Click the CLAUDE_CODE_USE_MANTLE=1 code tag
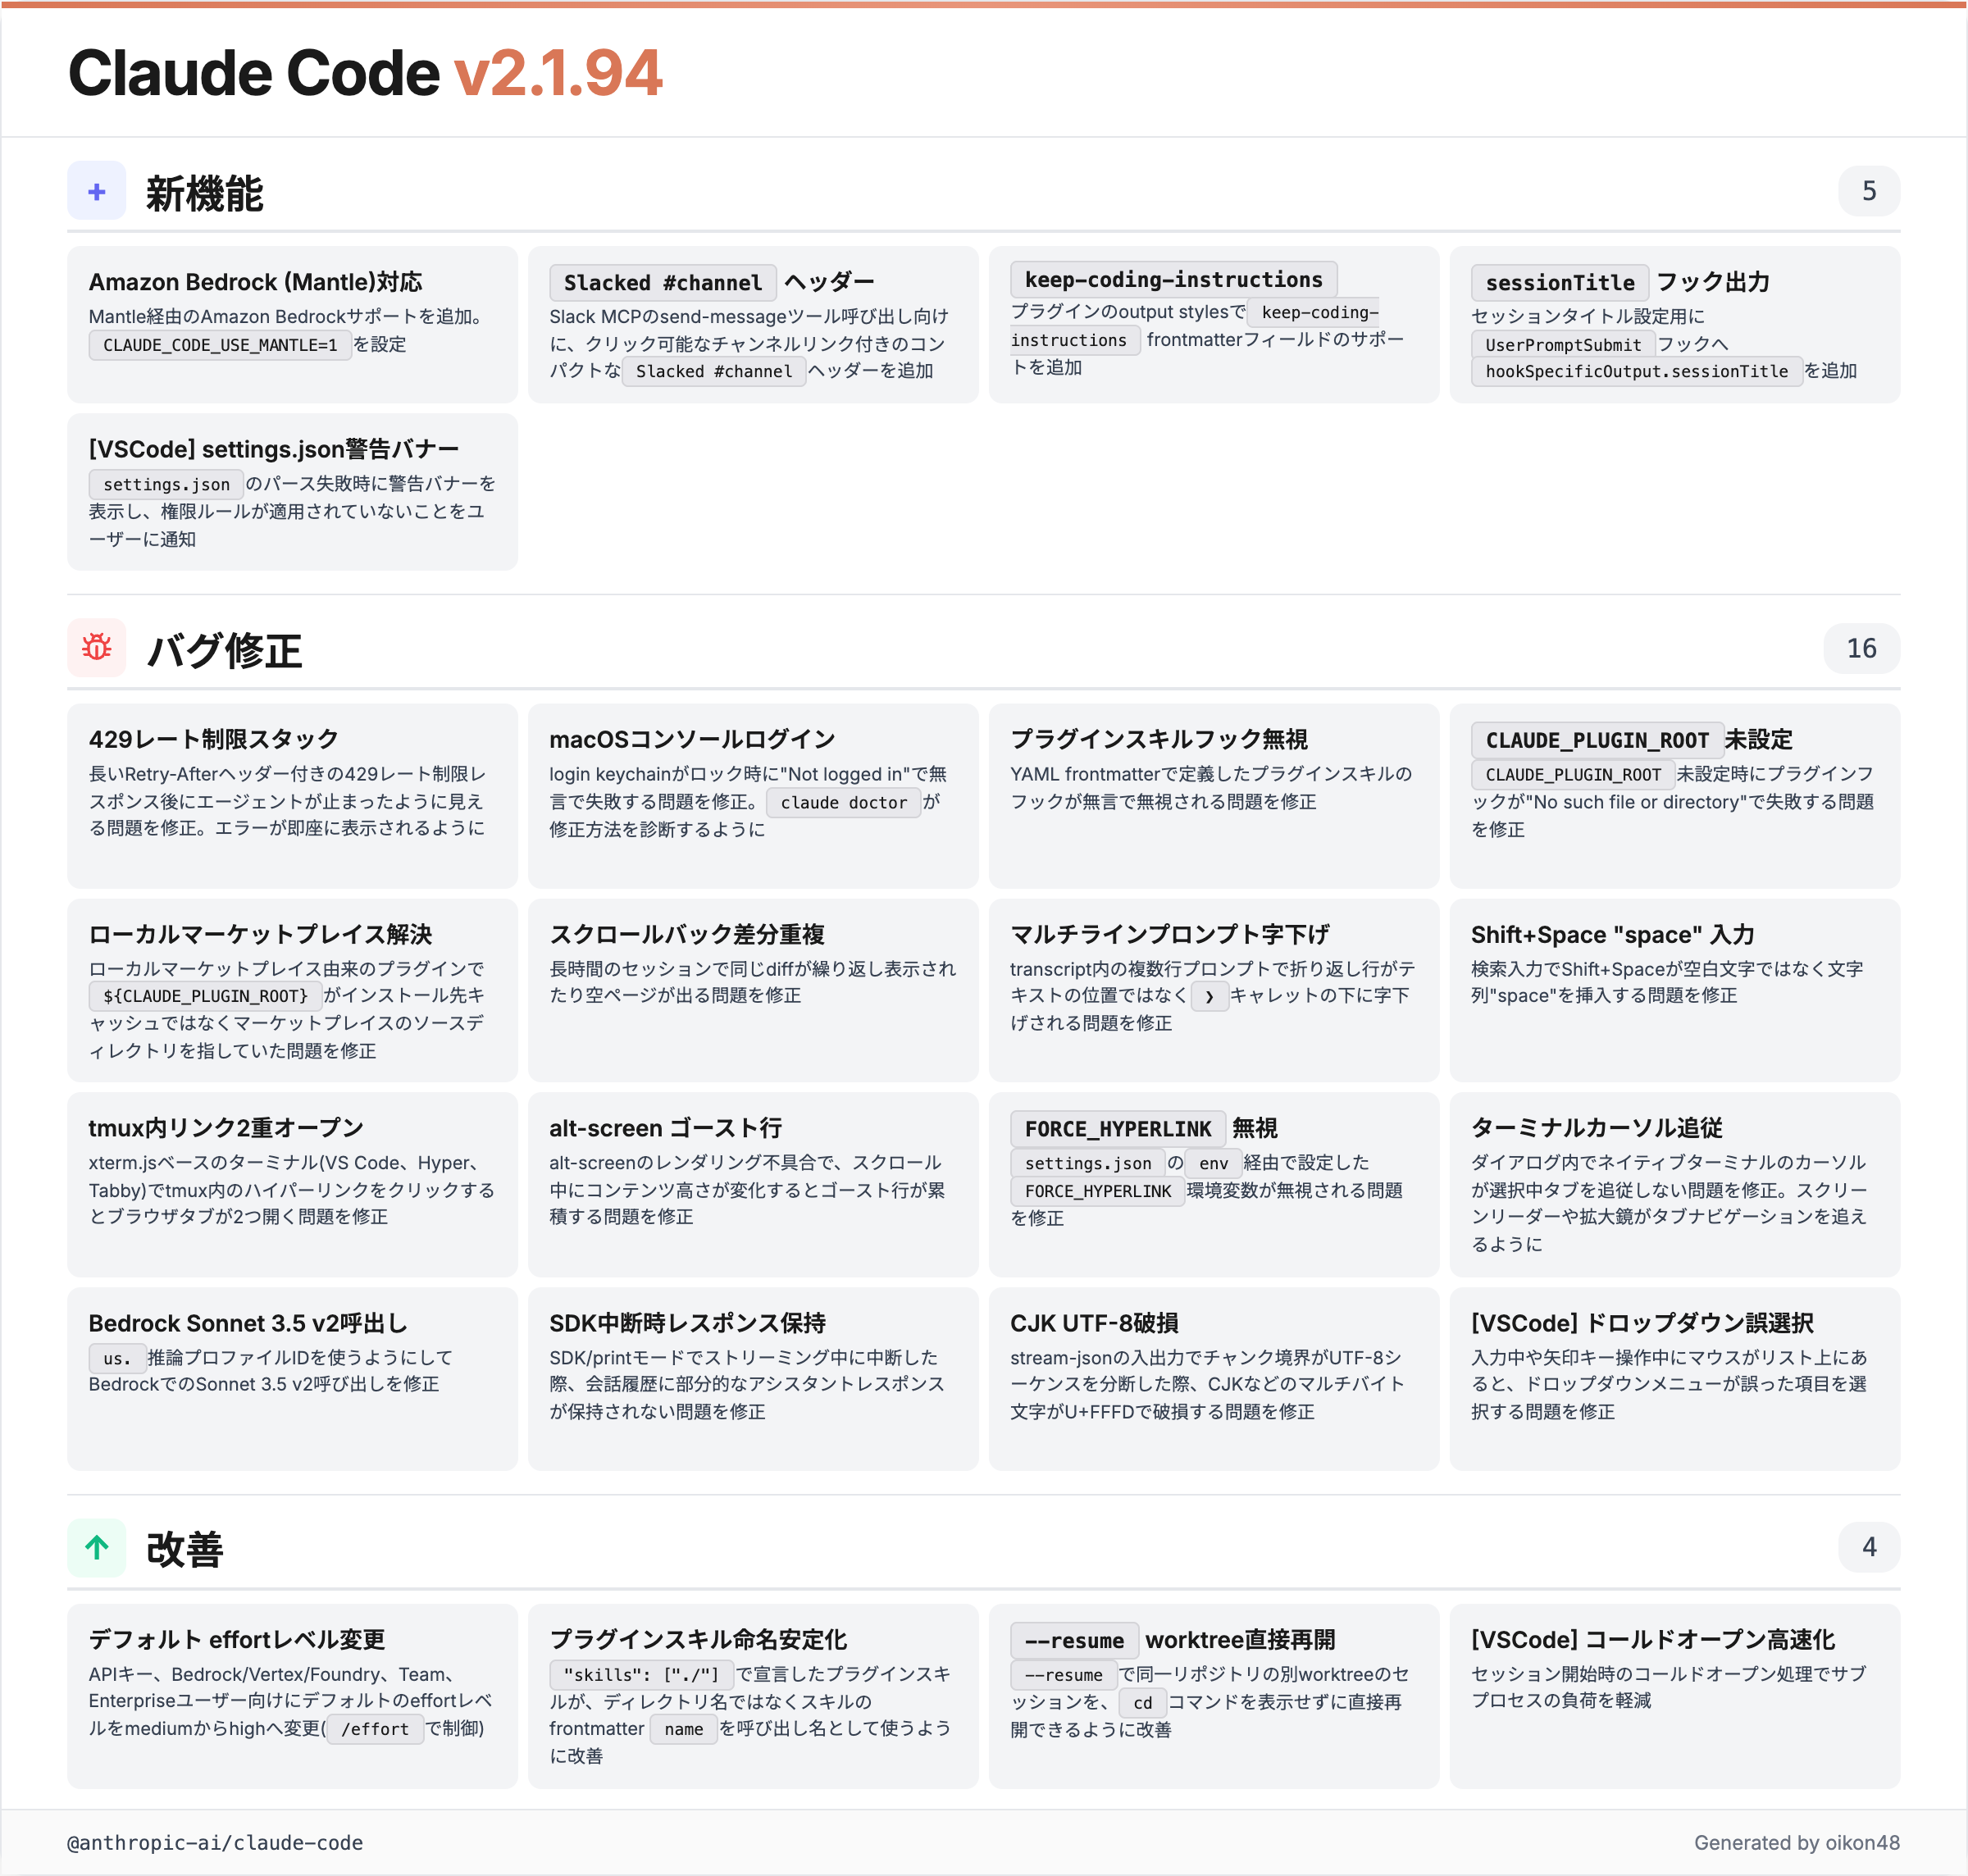Screen dimensions: 1968x1876 point(220,345)
